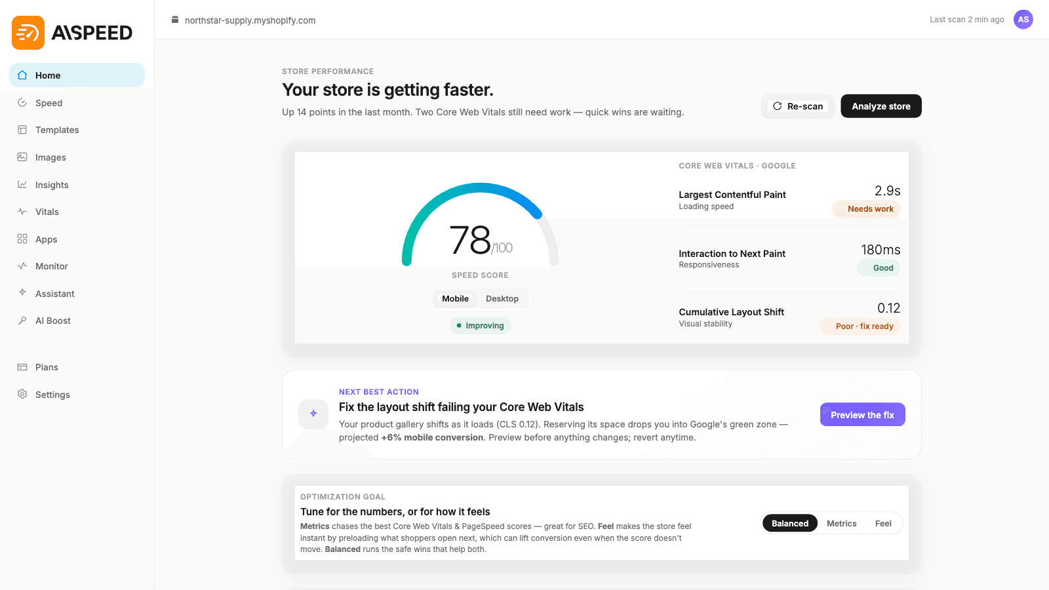Click the Needs work badge

click(866, 209)
